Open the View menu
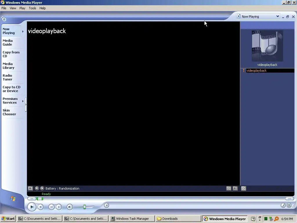This screenshot has width=297, height=223. [x=13, y=8]
